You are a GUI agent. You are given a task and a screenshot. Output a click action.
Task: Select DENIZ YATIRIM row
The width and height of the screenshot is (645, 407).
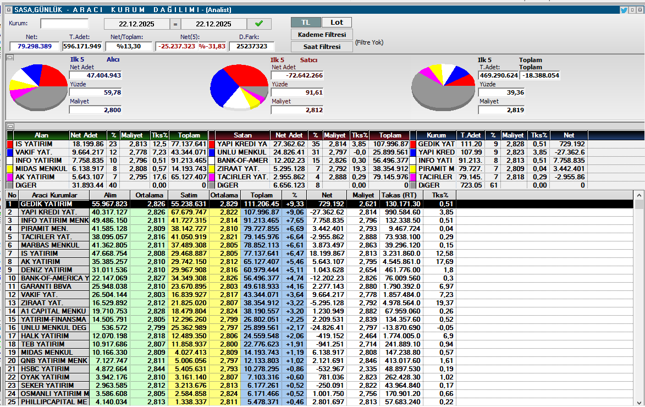[319, 270]
